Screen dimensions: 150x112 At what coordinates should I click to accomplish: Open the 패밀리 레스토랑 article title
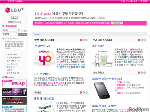(x=44, y=99)
